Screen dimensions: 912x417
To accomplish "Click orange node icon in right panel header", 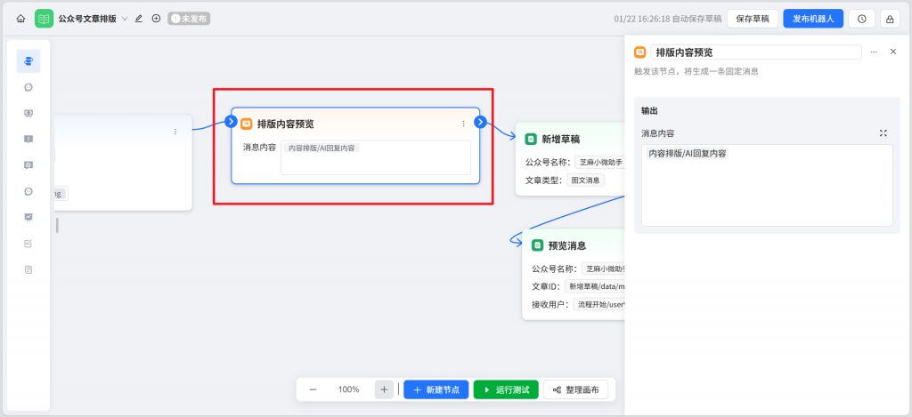I will click(x=639, y=52).
